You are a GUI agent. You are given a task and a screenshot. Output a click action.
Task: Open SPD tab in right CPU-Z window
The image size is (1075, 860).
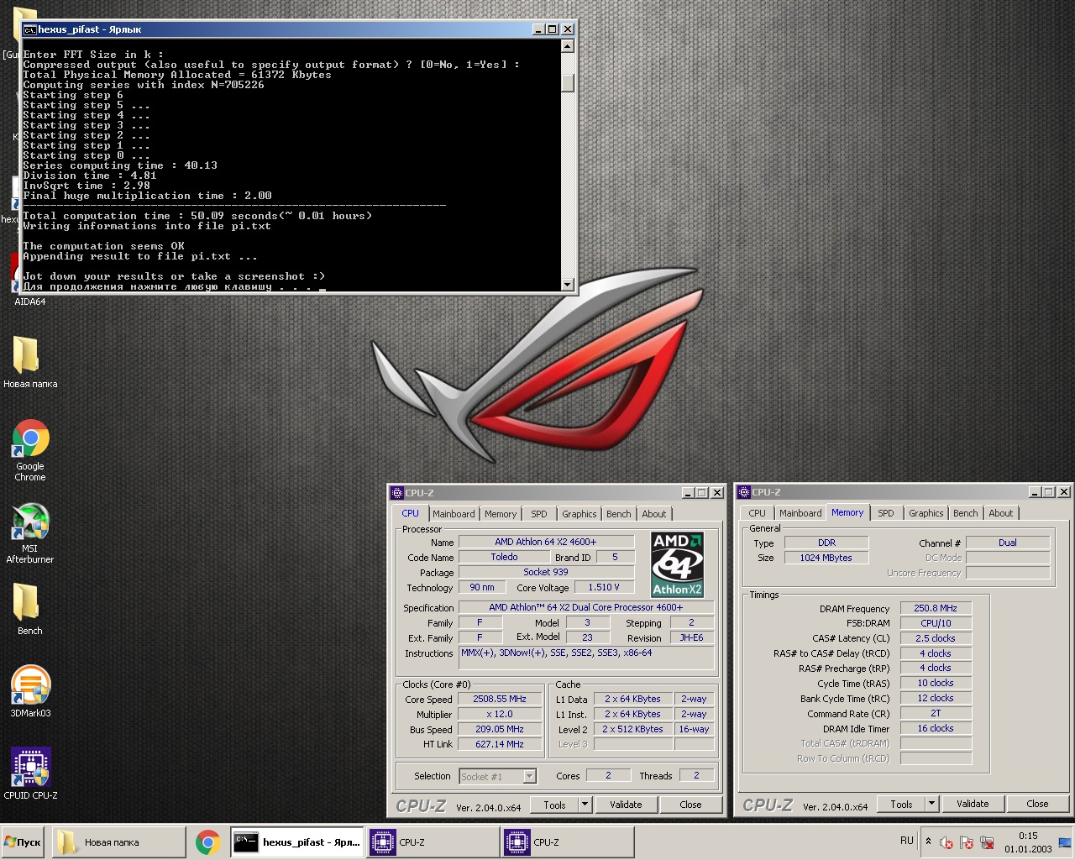[886, 513]
